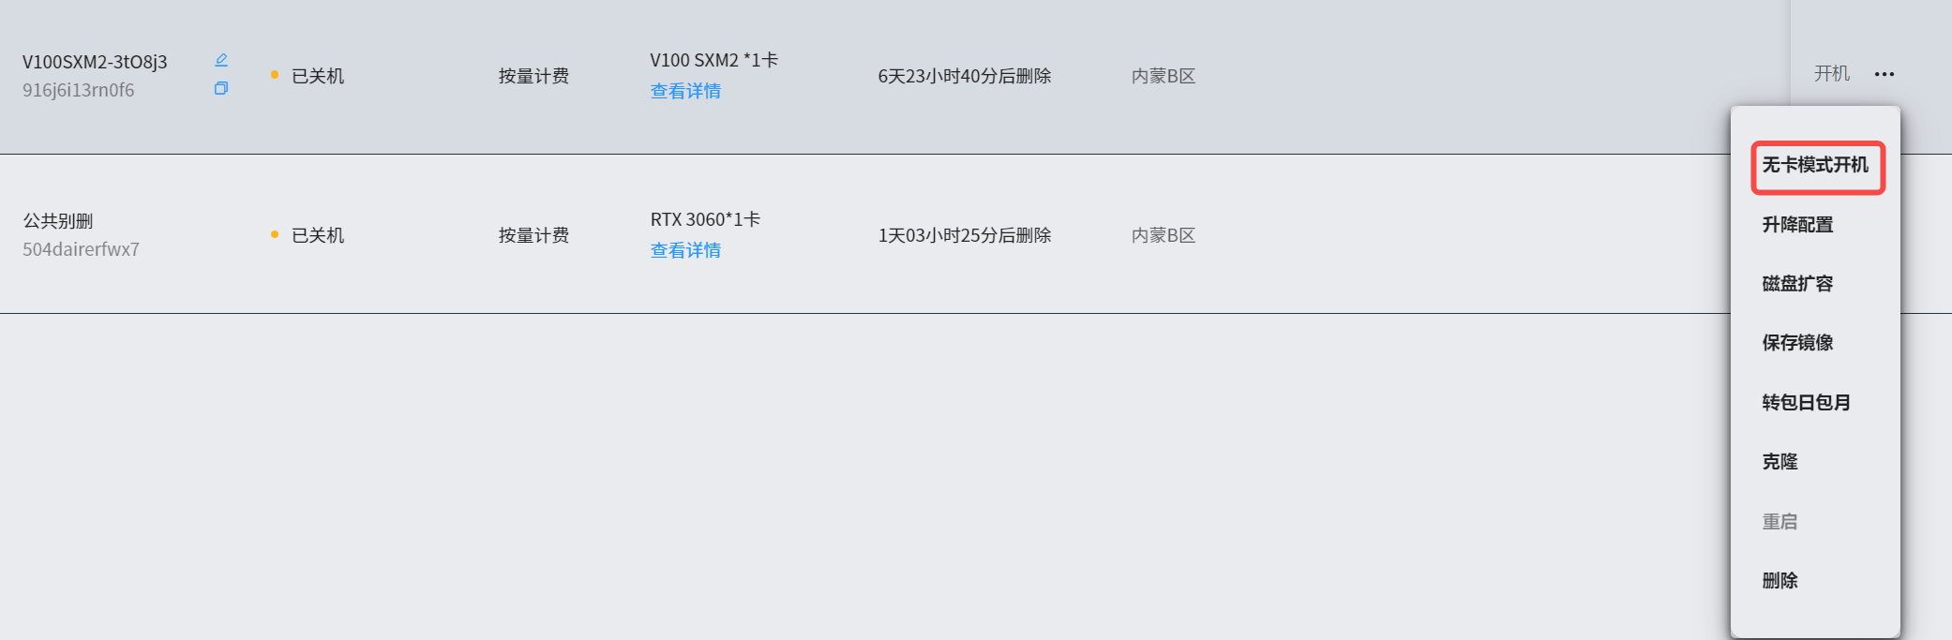Click 已关机 status in the 公共别删 row

click(318, 235)
